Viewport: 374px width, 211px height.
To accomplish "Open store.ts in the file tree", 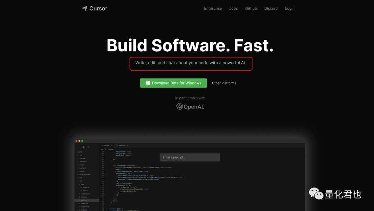I will (x=84, y=191).
